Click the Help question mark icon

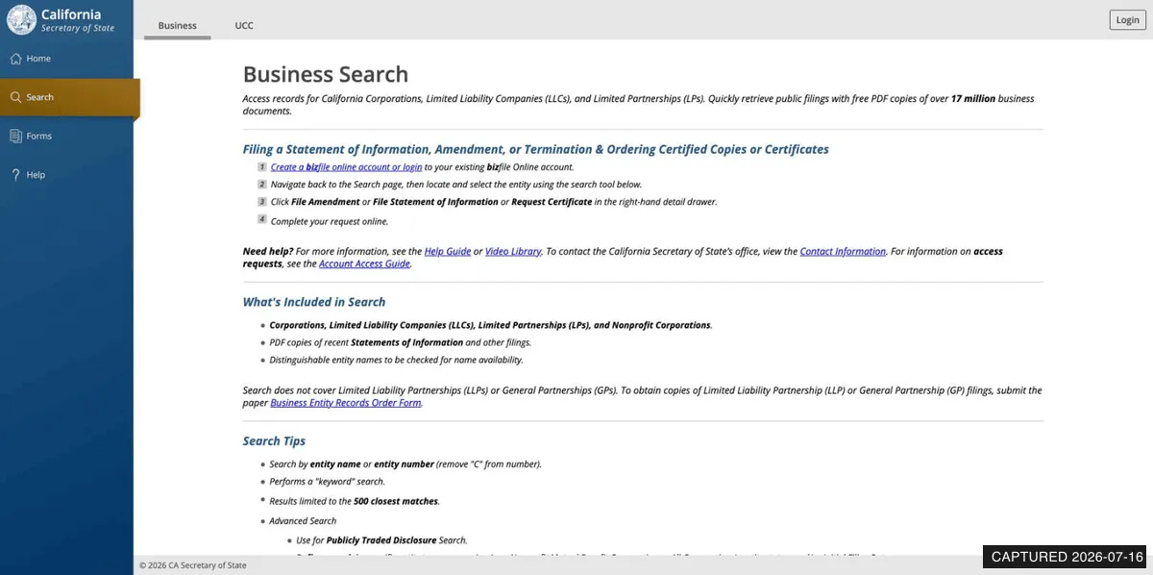point(15,175)
